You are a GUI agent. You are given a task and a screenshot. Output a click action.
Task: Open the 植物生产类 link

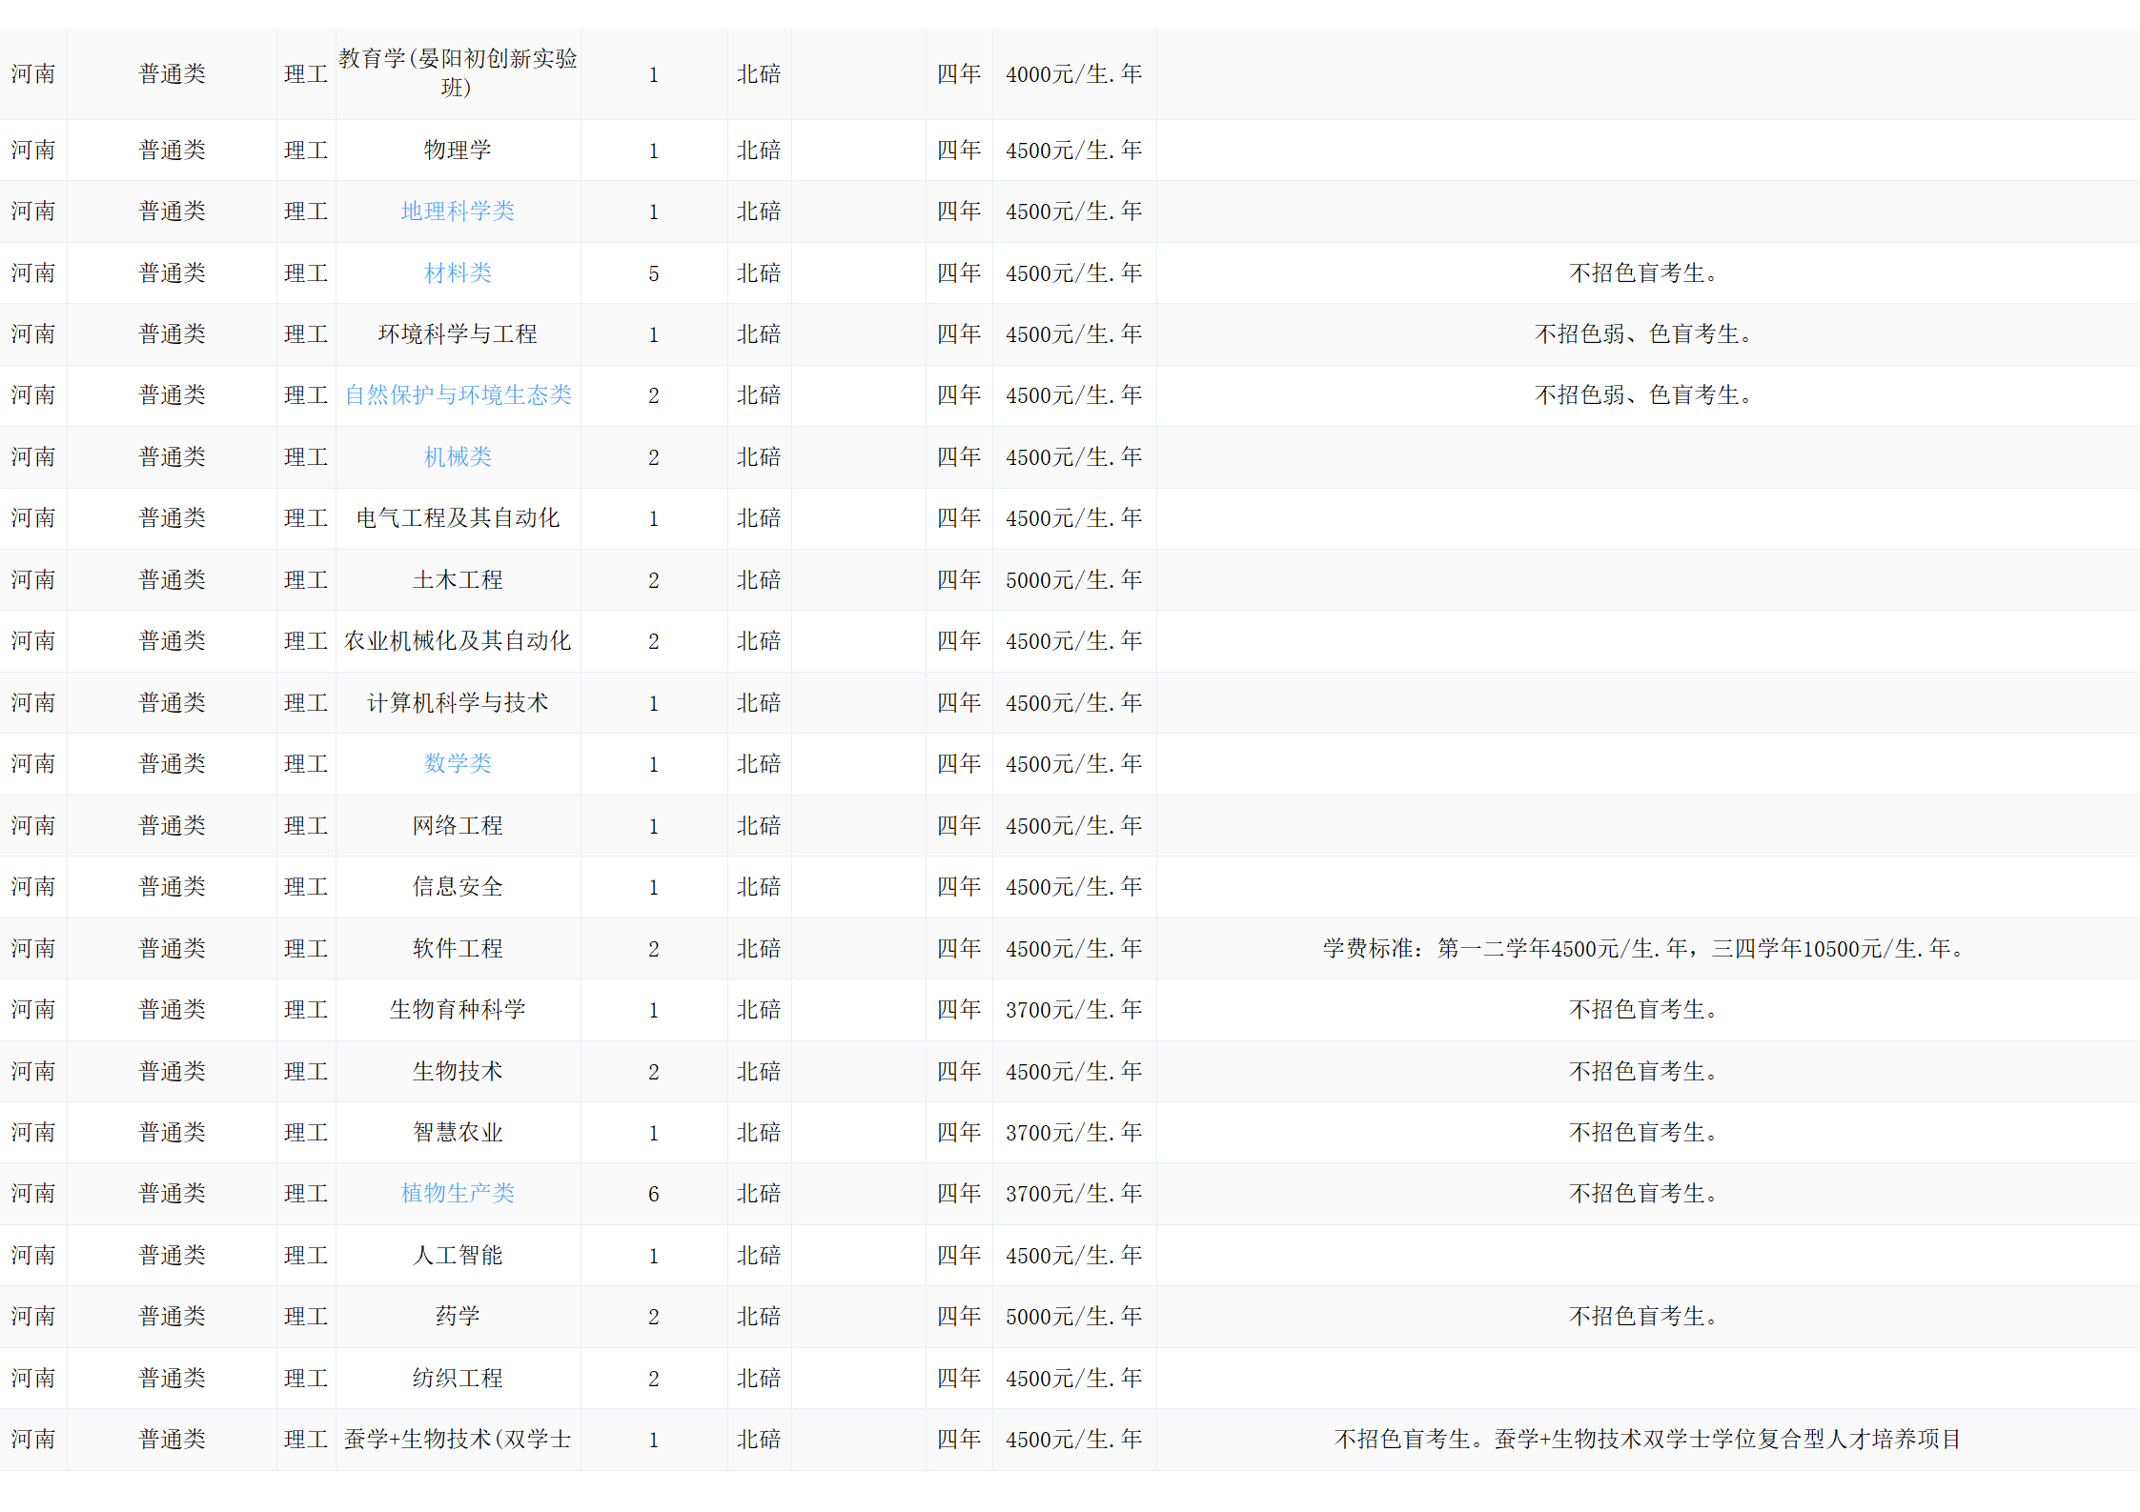click(x=458, y=1194)
